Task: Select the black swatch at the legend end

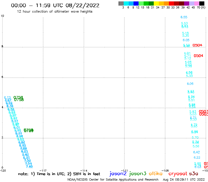Action: [x=202, y=3]
